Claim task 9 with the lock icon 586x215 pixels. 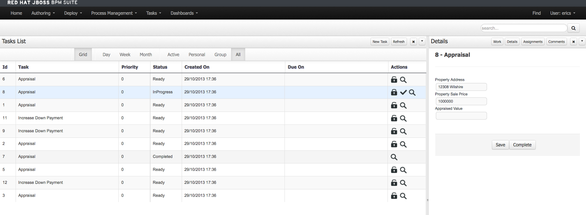click(x=394, y=131)
